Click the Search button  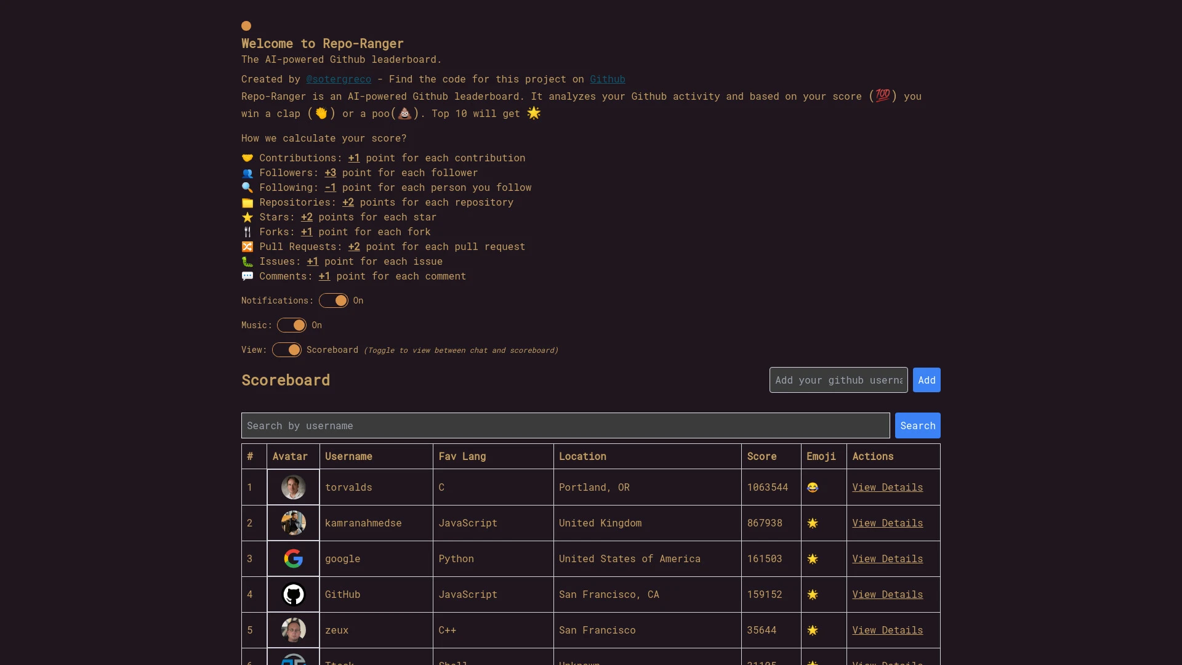pyautogui.click(x=917, y=425)
